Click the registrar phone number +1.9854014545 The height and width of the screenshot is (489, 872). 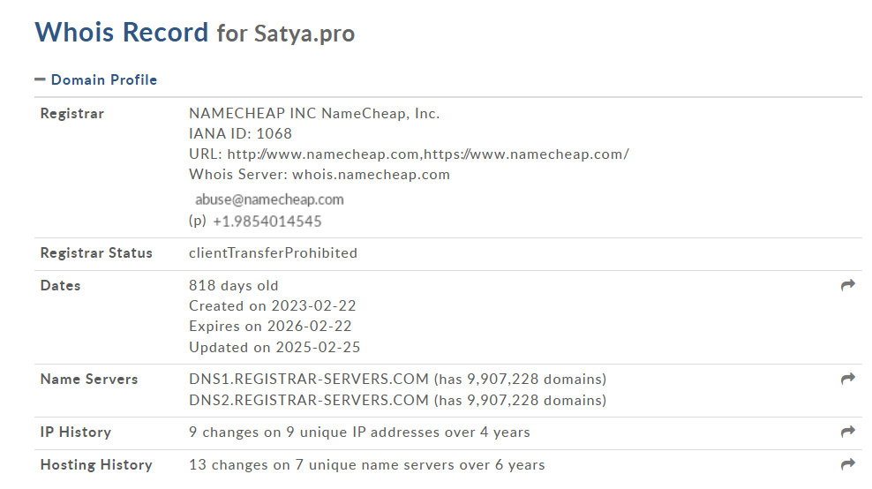(x=267, y=222)
